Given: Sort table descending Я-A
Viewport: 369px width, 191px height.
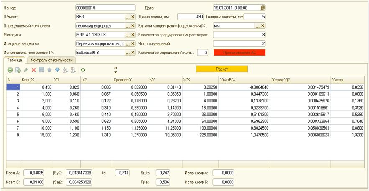Looking at the screenshot, I should tap(73, 70).
